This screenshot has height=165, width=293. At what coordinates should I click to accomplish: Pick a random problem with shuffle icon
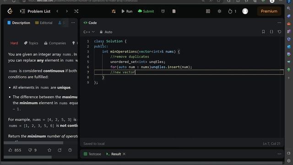click(76, 11)
